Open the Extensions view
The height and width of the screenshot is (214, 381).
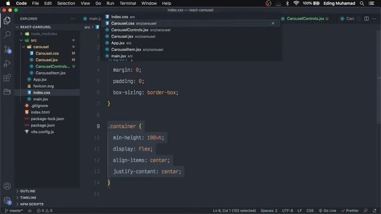tap(7, 78)
